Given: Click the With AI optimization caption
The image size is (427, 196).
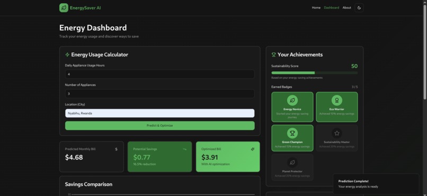Looking at the screenshot, I should [216, 164].
